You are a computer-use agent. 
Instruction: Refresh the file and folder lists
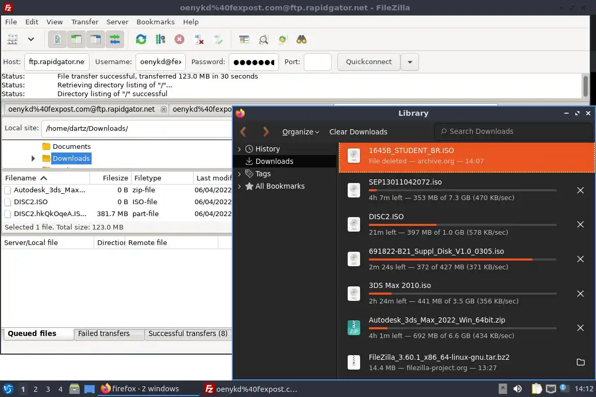tap(141, 39)
